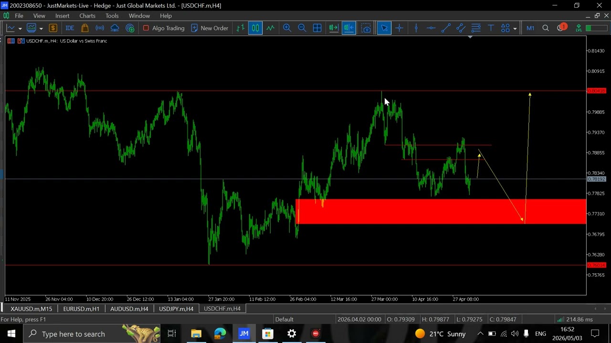Image resolution: width=611 pixels, height=343 pixels.
Task: Open the trading signals icon
Action: pos(100,28)
